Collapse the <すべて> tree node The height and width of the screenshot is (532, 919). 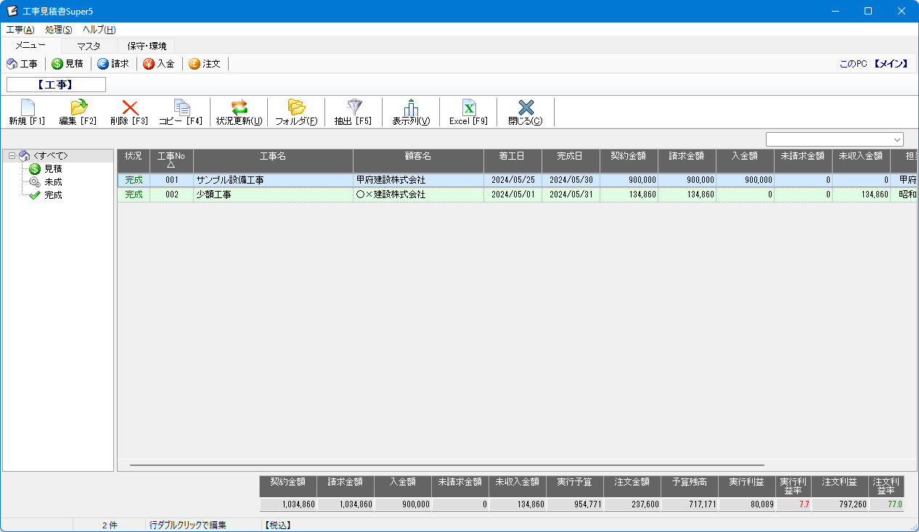point(12,155)
